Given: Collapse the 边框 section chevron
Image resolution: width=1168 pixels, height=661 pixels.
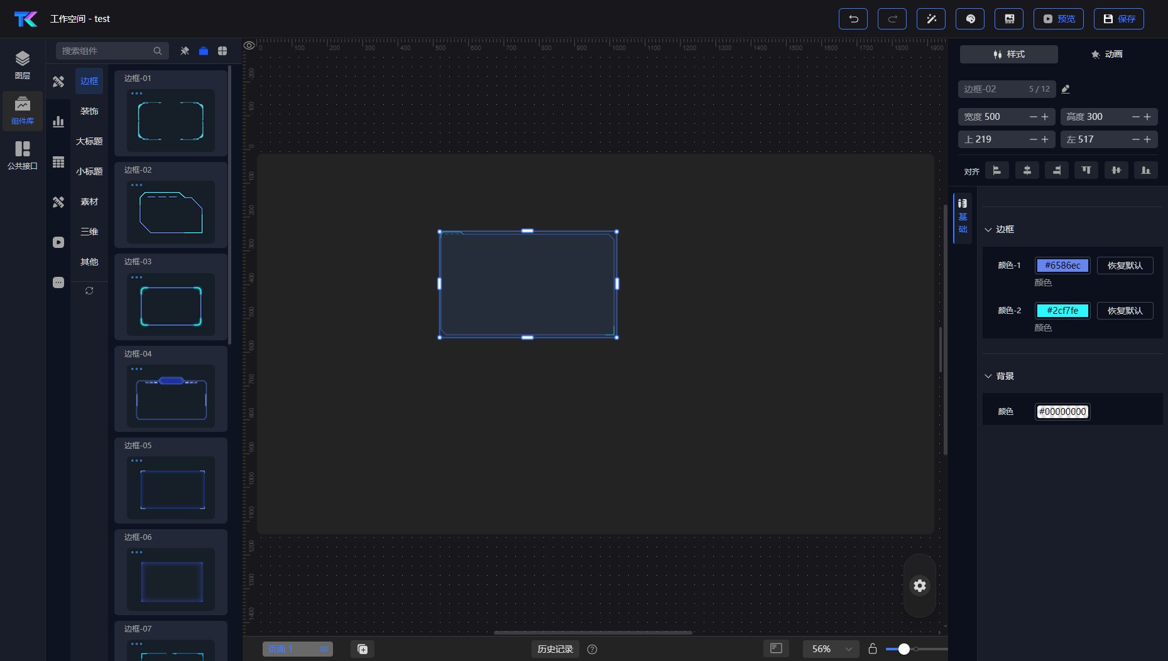Looking at the screenshot, I should pos(988,230).
